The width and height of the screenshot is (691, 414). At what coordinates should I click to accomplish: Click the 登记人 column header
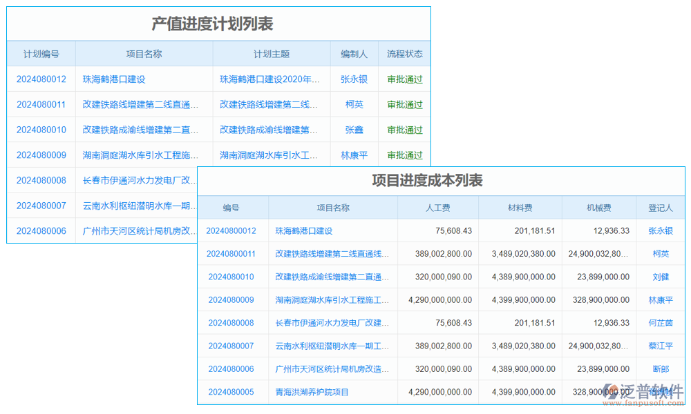(661, 208)
